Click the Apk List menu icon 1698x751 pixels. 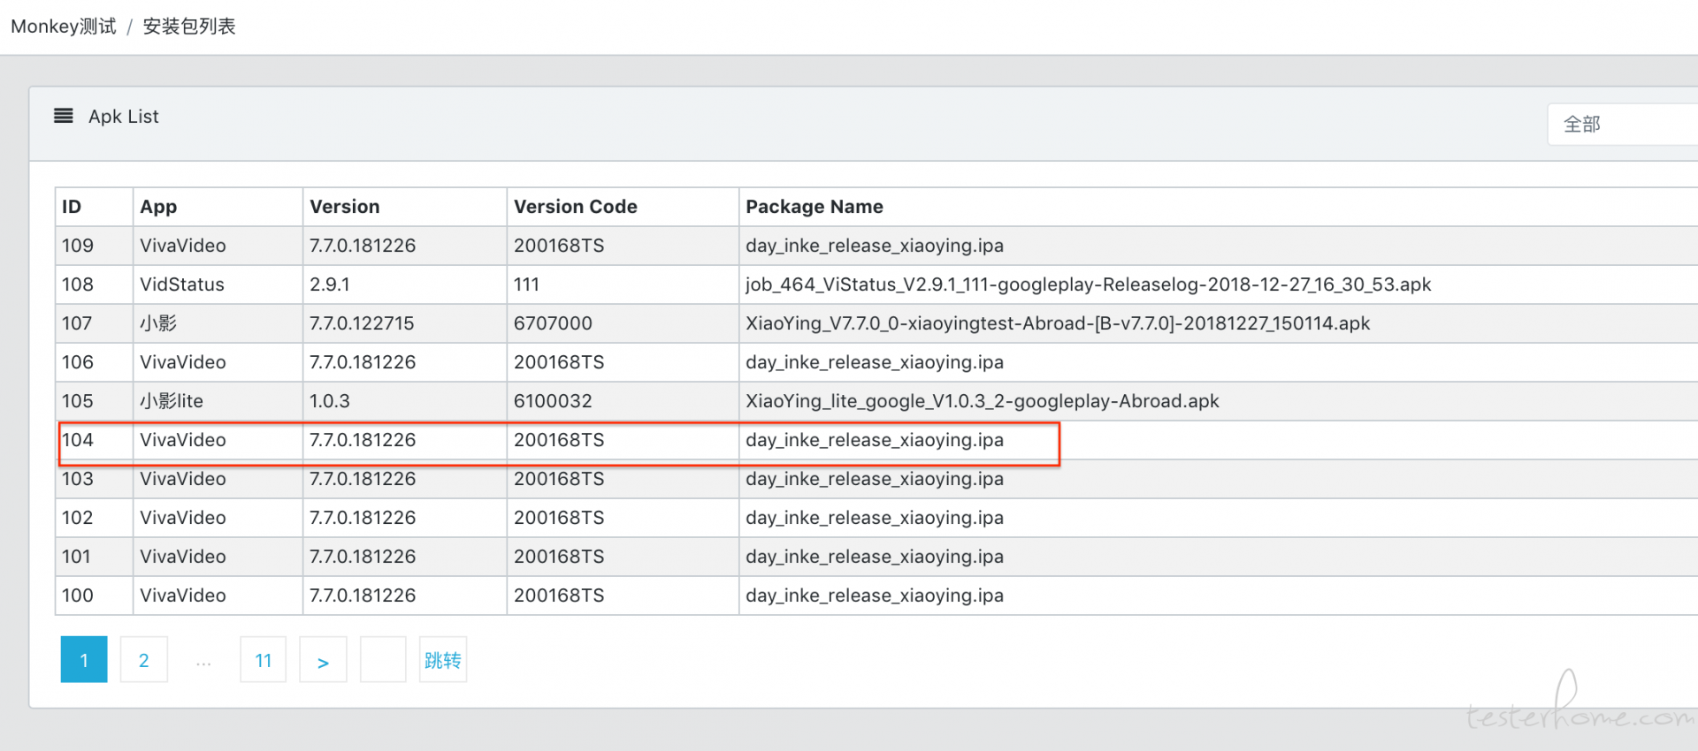pos(64,116)
